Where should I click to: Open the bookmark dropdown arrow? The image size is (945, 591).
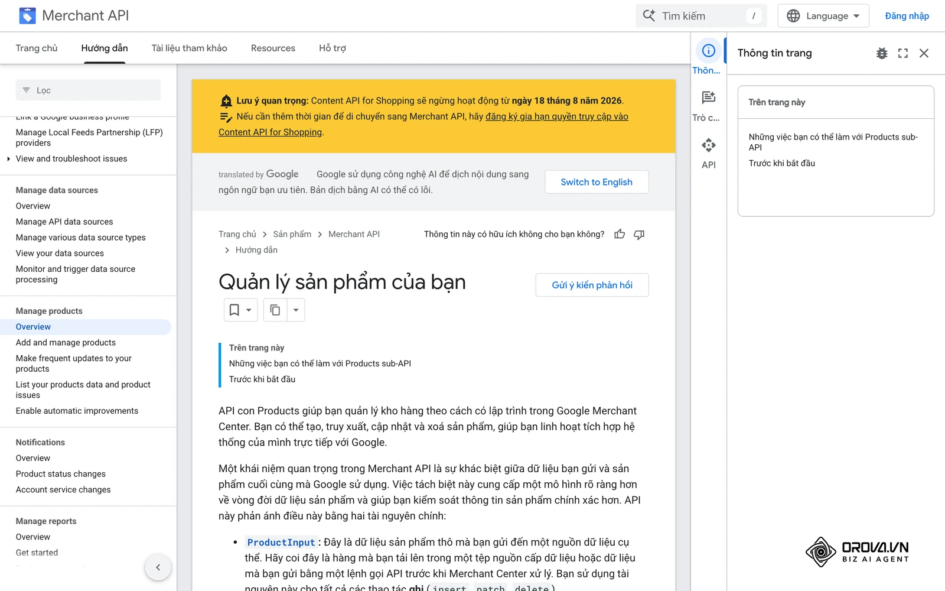click(249, 310)
